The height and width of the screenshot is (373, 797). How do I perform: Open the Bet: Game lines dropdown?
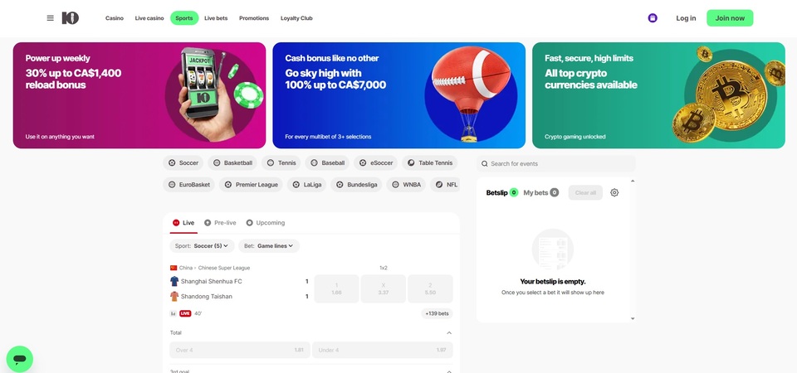tap(269, 246)
